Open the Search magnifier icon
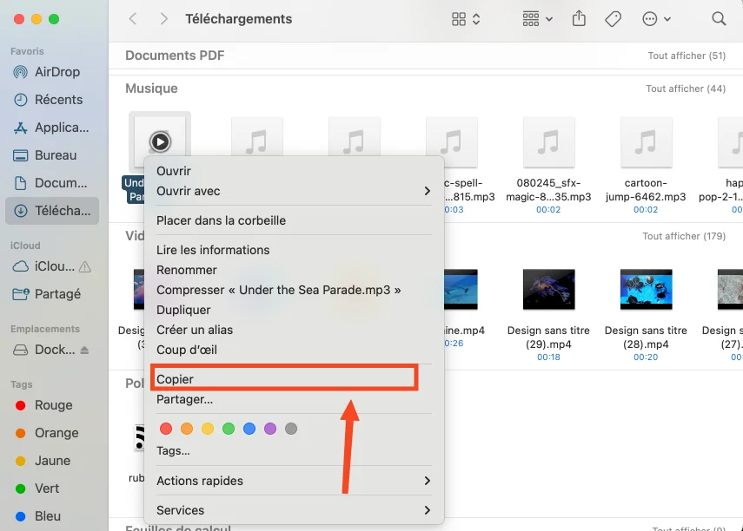 [x=719, y=19]
